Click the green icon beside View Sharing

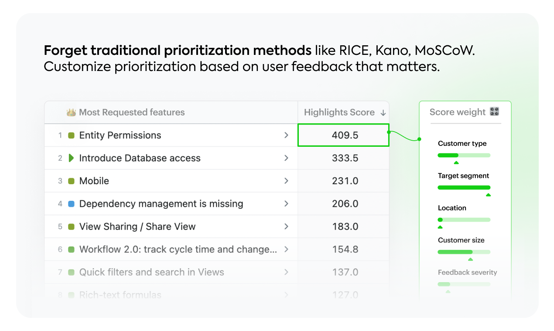coord(71,227)
